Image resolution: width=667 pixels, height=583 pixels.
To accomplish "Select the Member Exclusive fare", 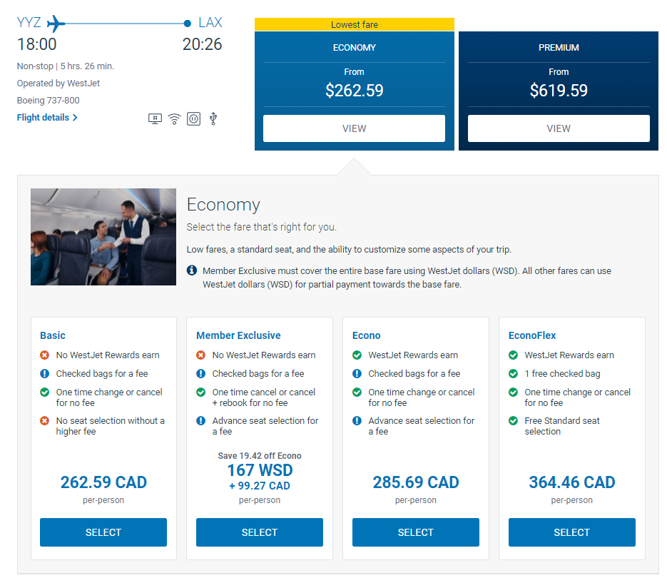I will (260, 532).
